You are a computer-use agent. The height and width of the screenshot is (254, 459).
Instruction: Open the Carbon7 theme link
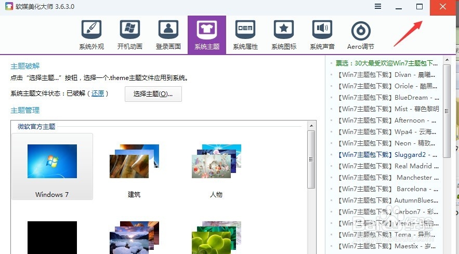(x=387, y=211)
